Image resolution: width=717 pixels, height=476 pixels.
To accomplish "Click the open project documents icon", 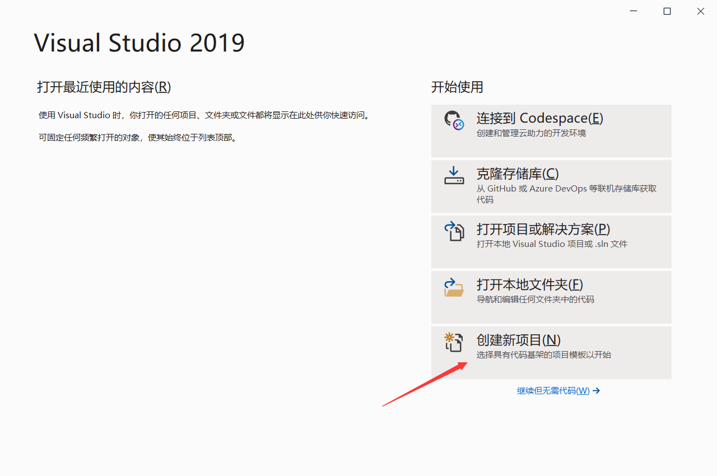I will point(454,231).
